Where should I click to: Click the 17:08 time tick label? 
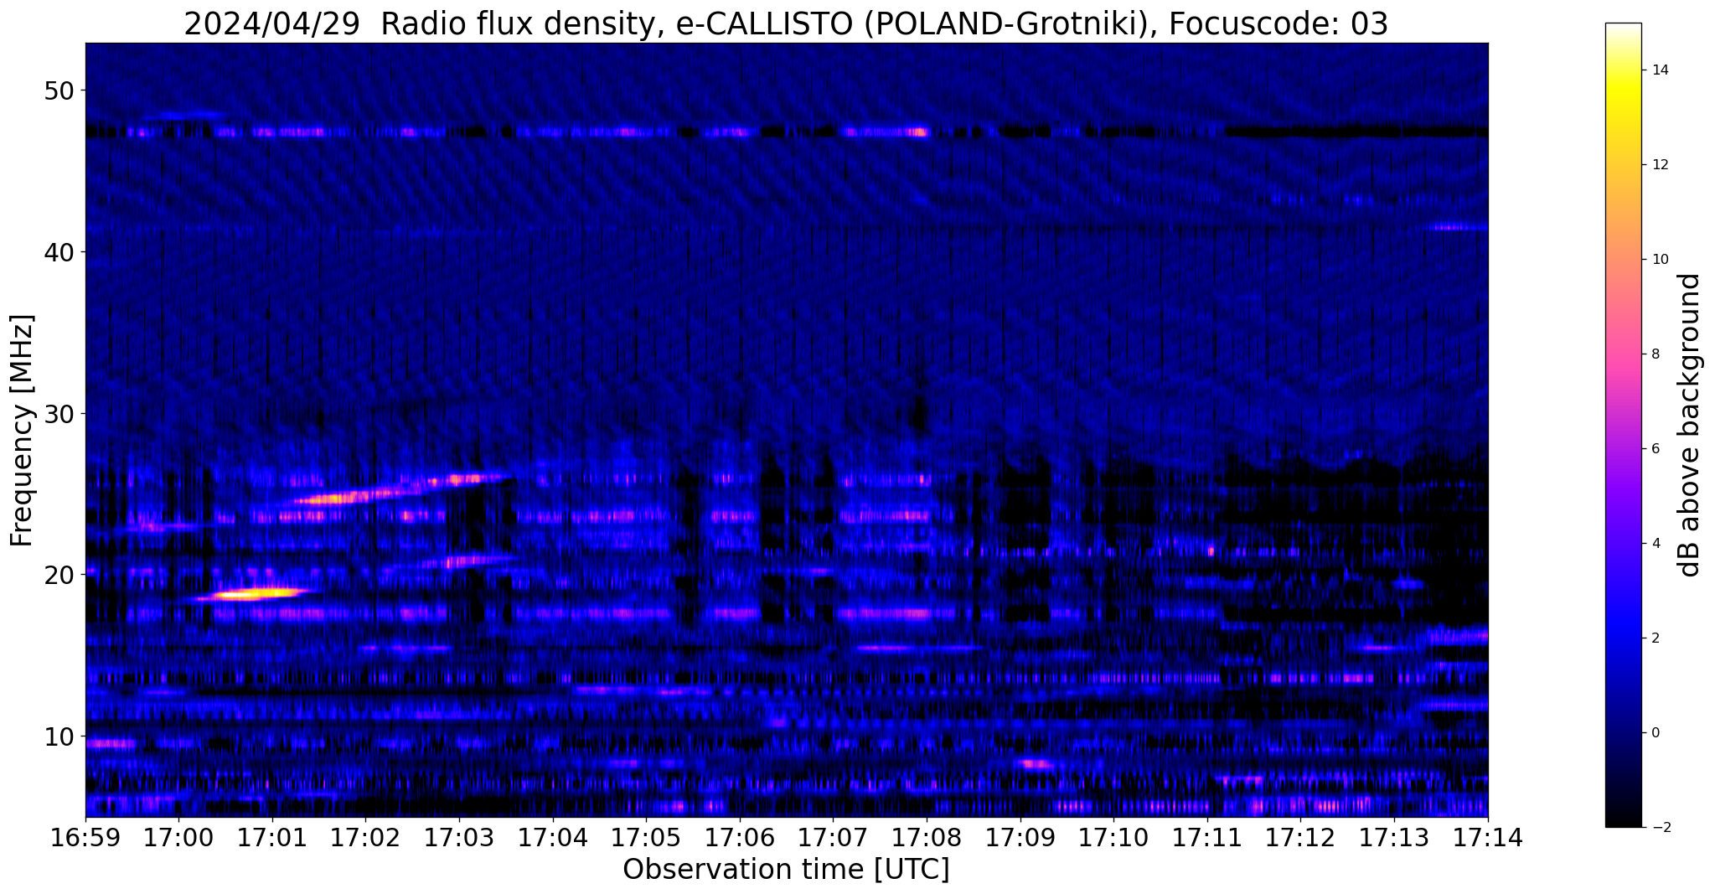(927, 837)
